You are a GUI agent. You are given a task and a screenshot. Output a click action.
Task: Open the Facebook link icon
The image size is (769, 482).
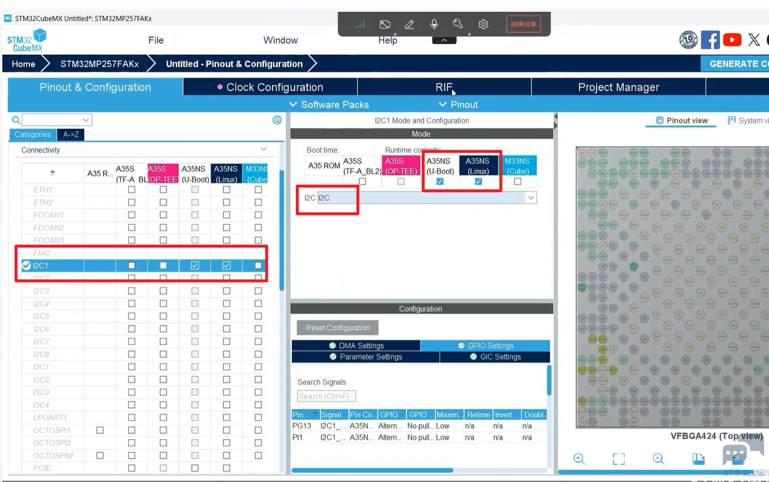(x=710, y=40)
